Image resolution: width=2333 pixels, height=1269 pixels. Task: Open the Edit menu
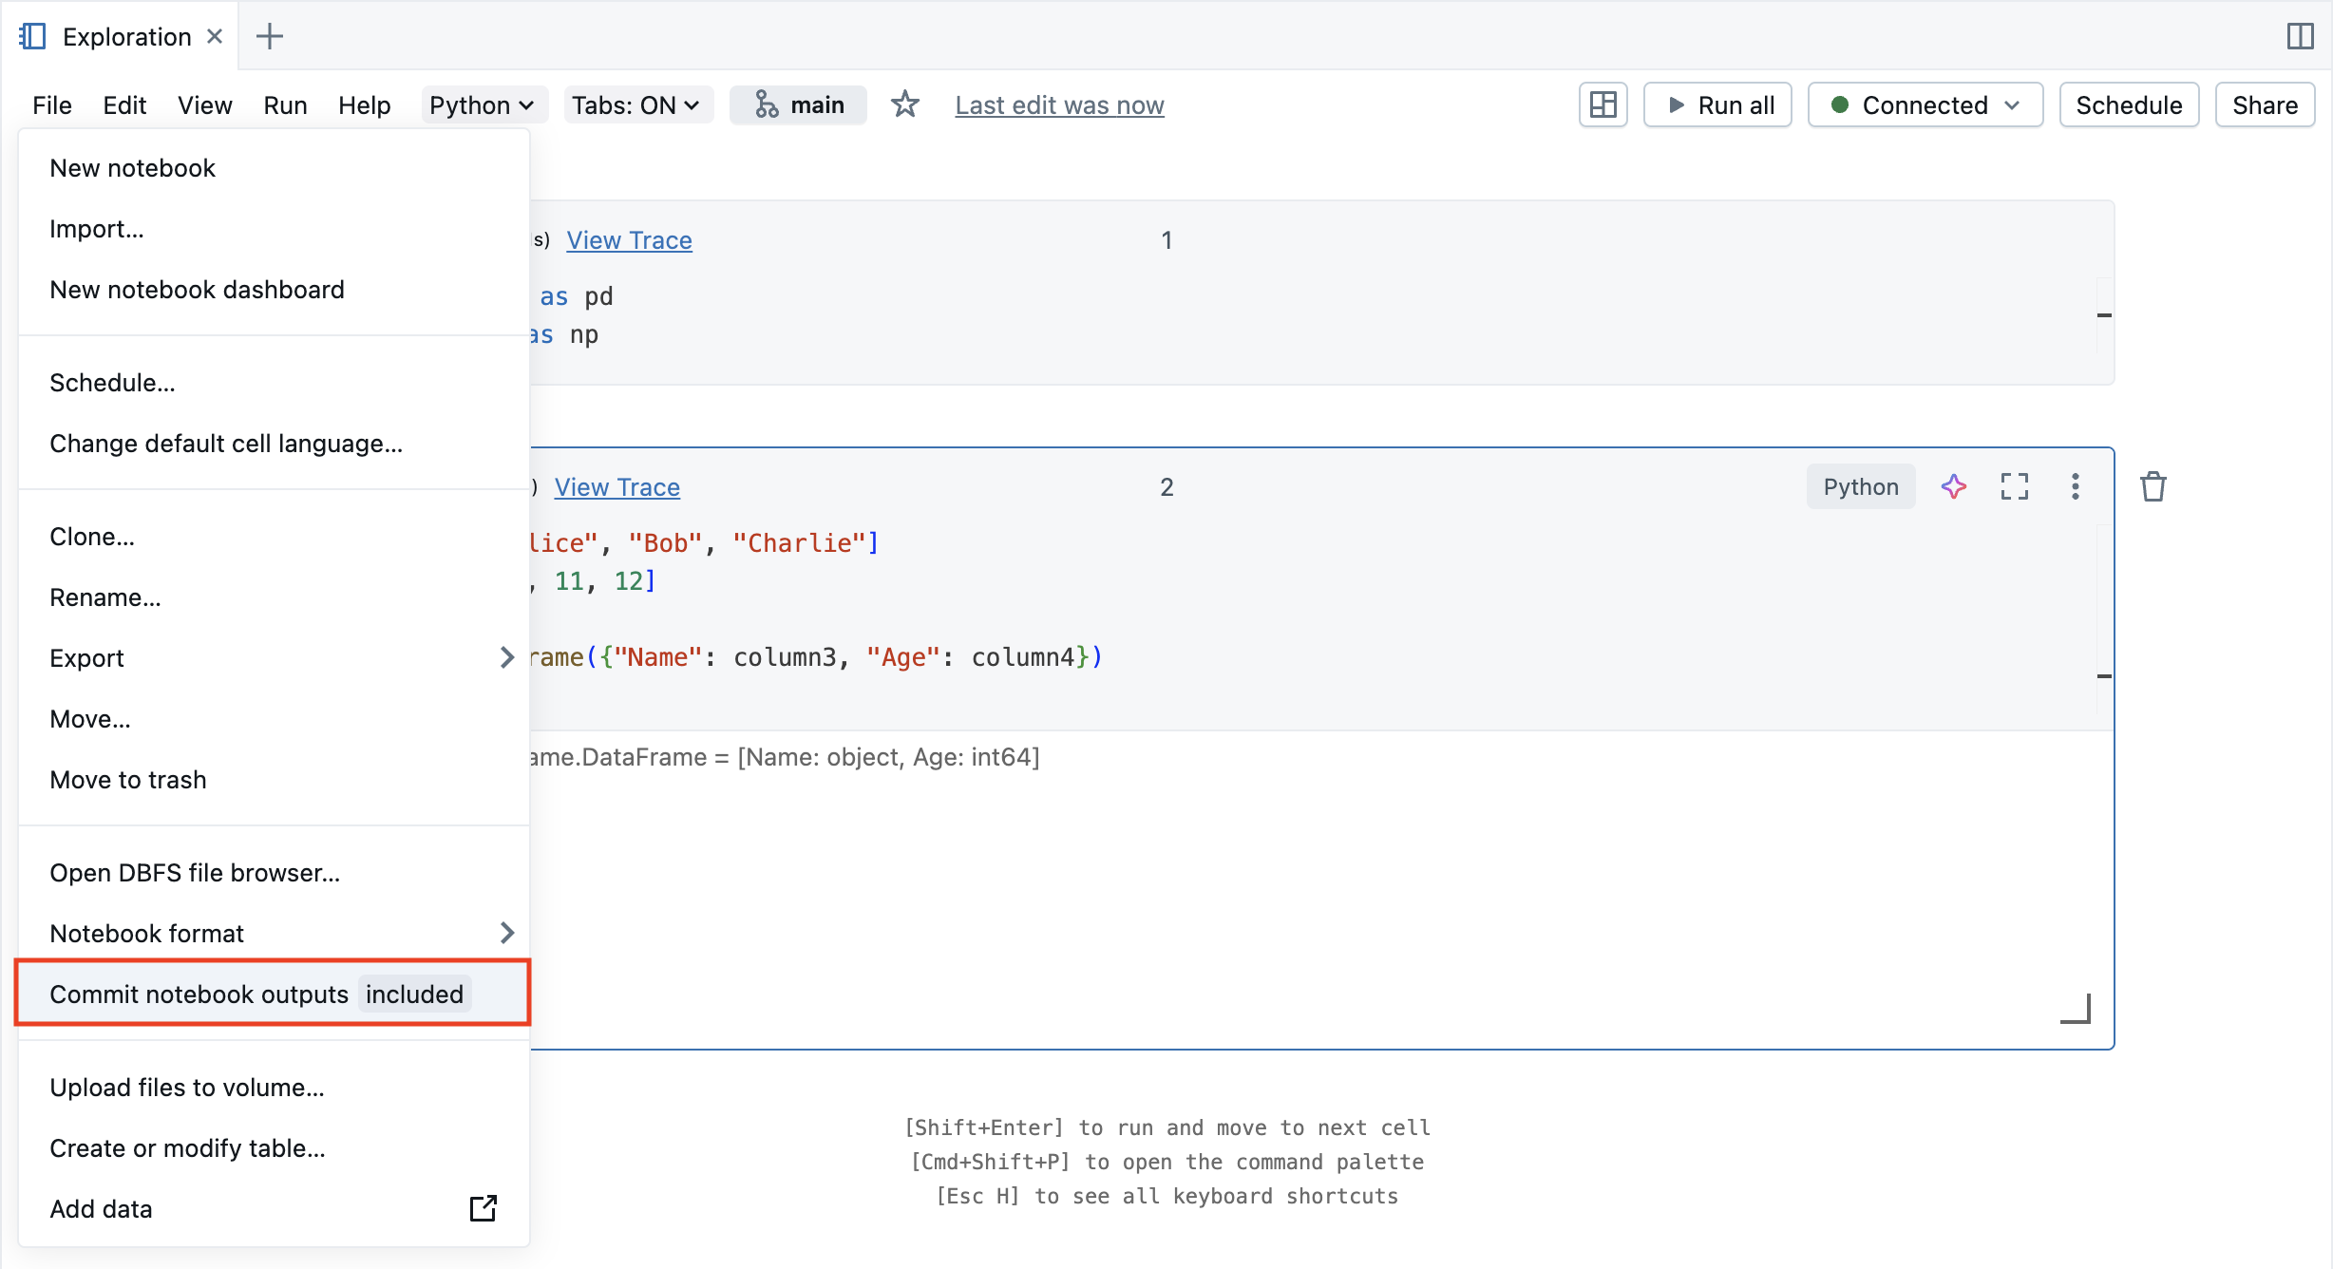[x=123, y=104]
